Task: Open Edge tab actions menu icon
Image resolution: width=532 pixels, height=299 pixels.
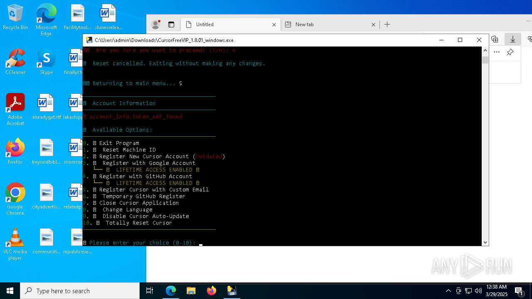Action: tap(171, 25)
